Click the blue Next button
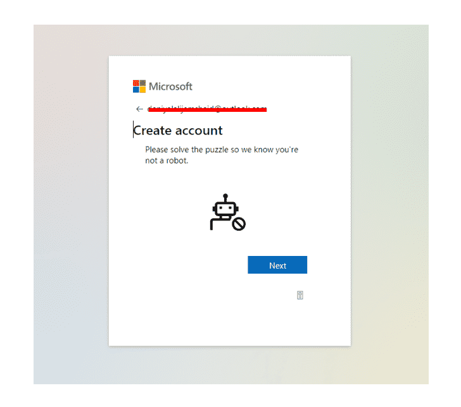Screen dimensions: 461x407 pyautogui.click(x=277, y=265)
